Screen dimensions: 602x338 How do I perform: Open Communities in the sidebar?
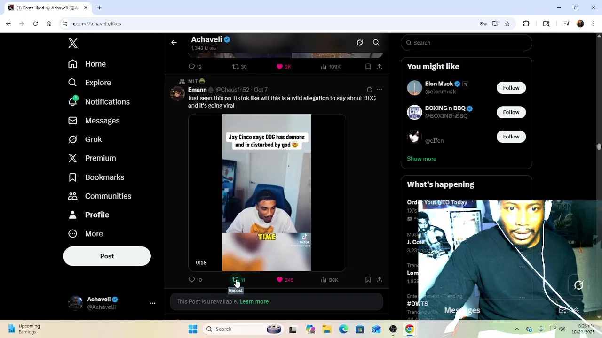(100, 196)
